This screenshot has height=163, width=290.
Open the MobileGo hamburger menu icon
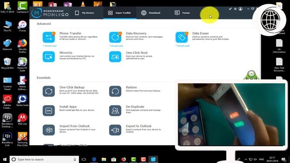pyautogui.click(x=235, y=9)
